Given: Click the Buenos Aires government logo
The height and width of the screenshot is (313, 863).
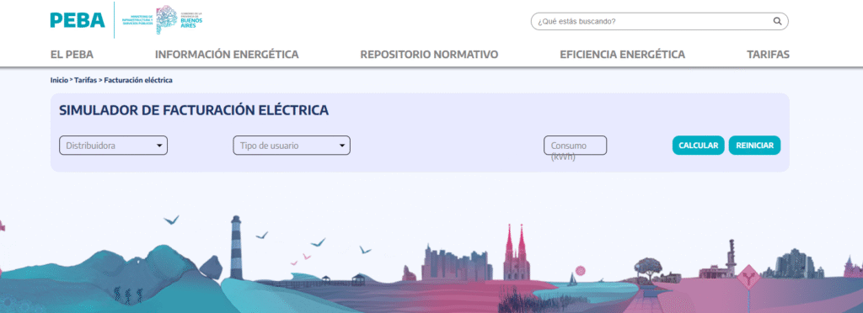Looking at the screenshot, I should point(163,20).
